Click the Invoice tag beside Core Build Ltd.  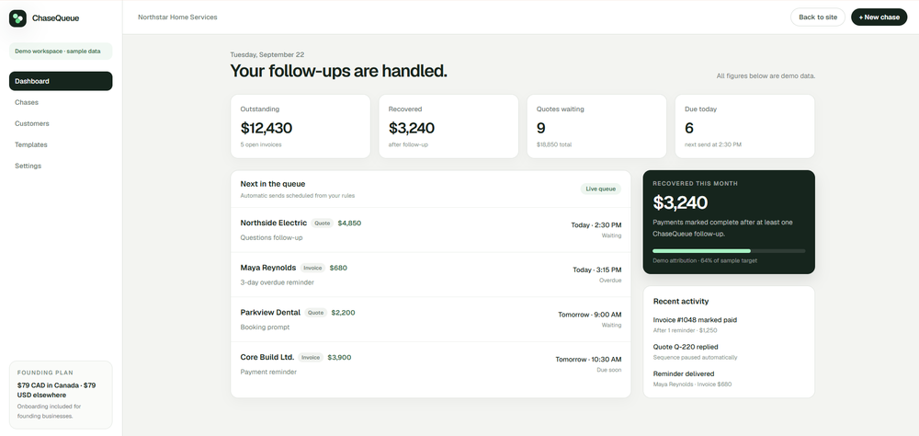311,357
